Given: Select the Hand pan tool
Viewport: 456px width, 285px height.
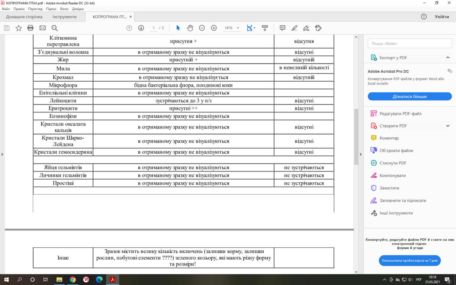Looking at the screenshot, I should click(x=190, y=28).
